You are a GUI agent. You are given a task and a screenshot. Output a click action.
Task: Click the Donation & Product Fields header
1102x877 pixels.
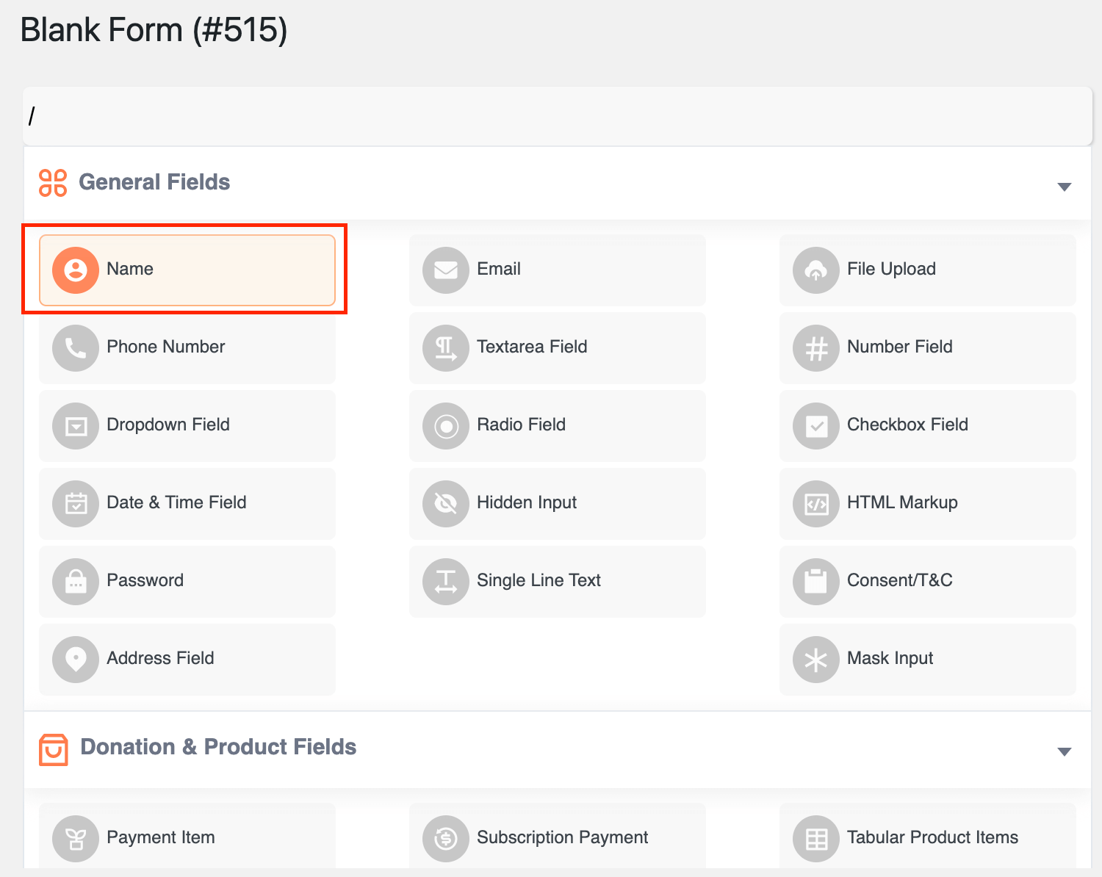(x=217, y=747)
